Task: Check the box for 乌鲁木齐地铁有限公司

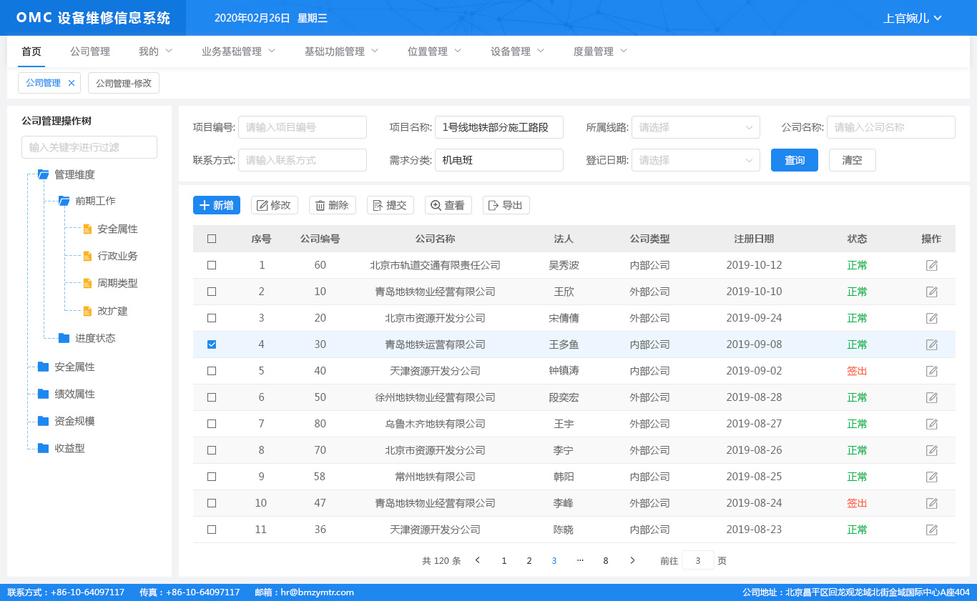Action: 212,424
